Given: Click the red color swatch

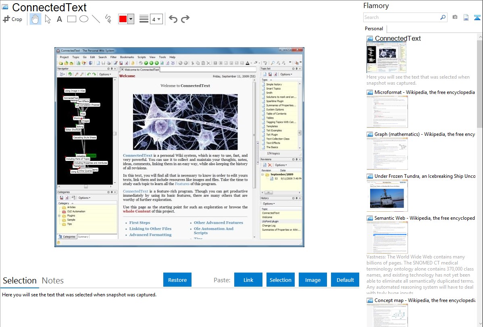Looking at the screenshot, I should 123,19.
